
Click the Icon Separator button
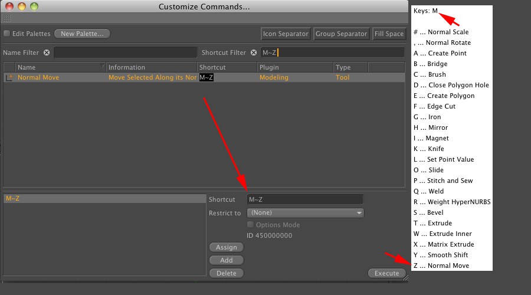[x=286, y=34]
